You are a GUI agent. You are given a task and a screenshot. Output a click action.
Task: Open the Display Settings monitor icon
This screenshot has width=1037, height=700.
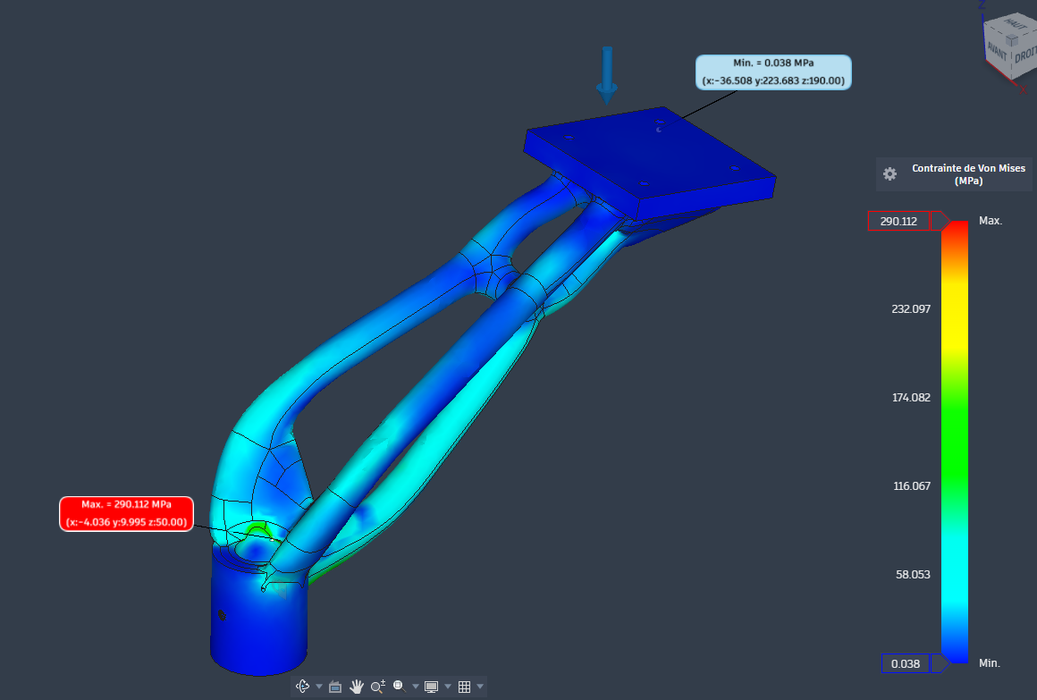point(432,687)
